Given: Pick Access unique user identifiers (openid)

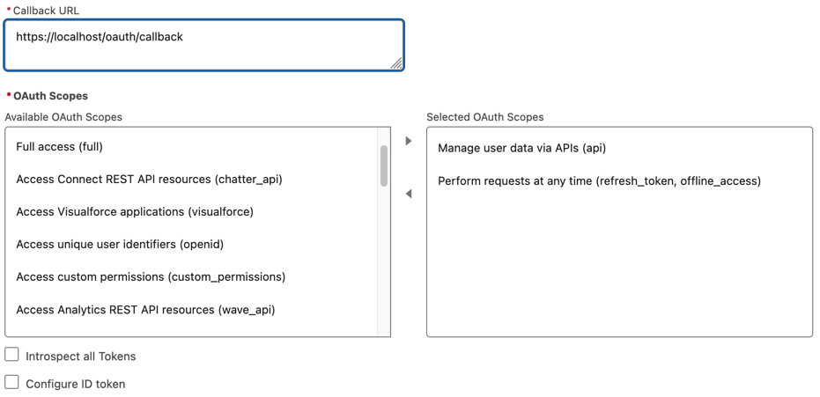Looking at the screenshot, I should 120,245.
